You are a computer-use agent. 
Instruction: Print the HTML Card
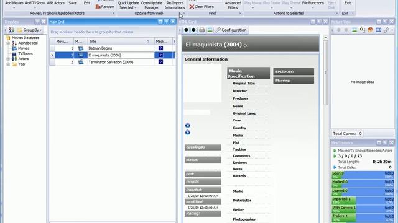point(201,30)
